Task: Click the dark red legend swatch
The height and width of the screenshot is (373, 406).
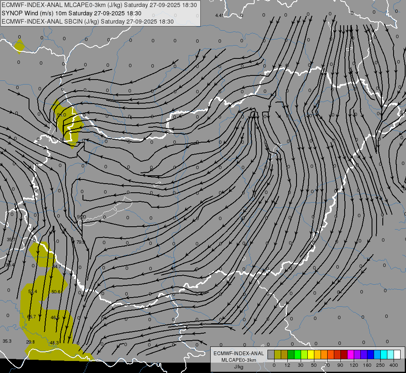Action: 344,354
